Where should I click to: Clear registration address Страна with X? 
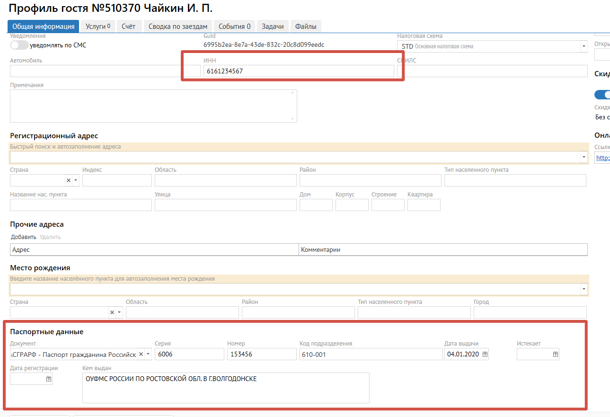pos(68,181)
